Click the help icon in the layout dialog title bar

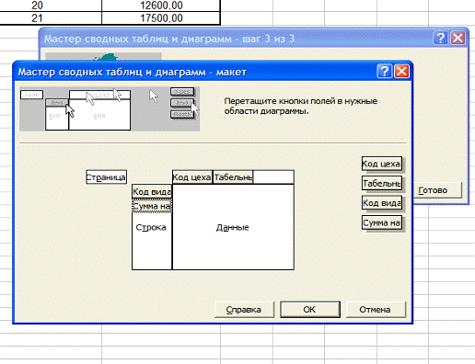[x=384, y=72]
